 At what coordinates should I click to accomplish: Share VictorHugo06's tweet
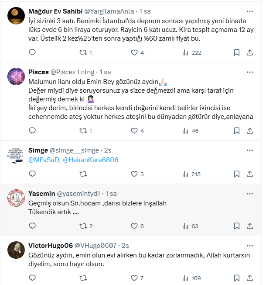250,278
